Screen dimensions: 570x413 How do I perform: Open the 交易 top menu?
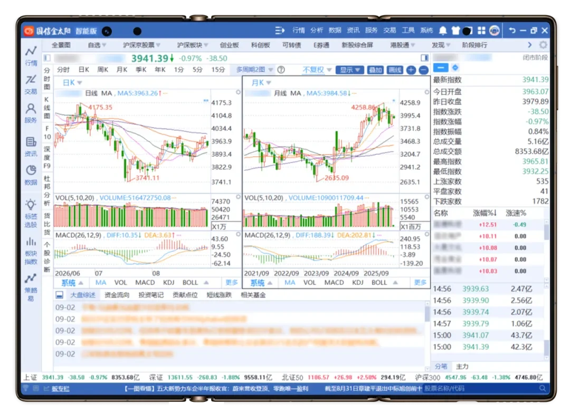[389, 31]
